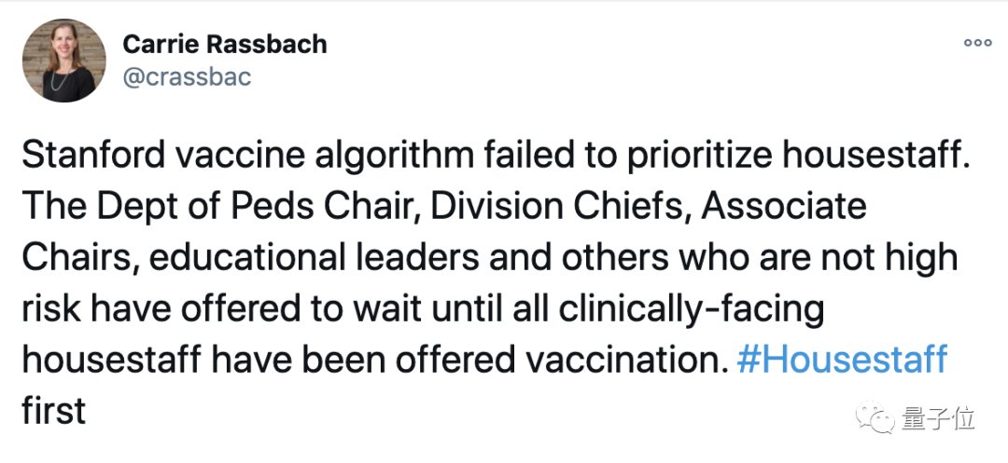Screen dimensions: 1008x463
Task: Open the #Housestaff hashtag link
Action: point(842,361)
